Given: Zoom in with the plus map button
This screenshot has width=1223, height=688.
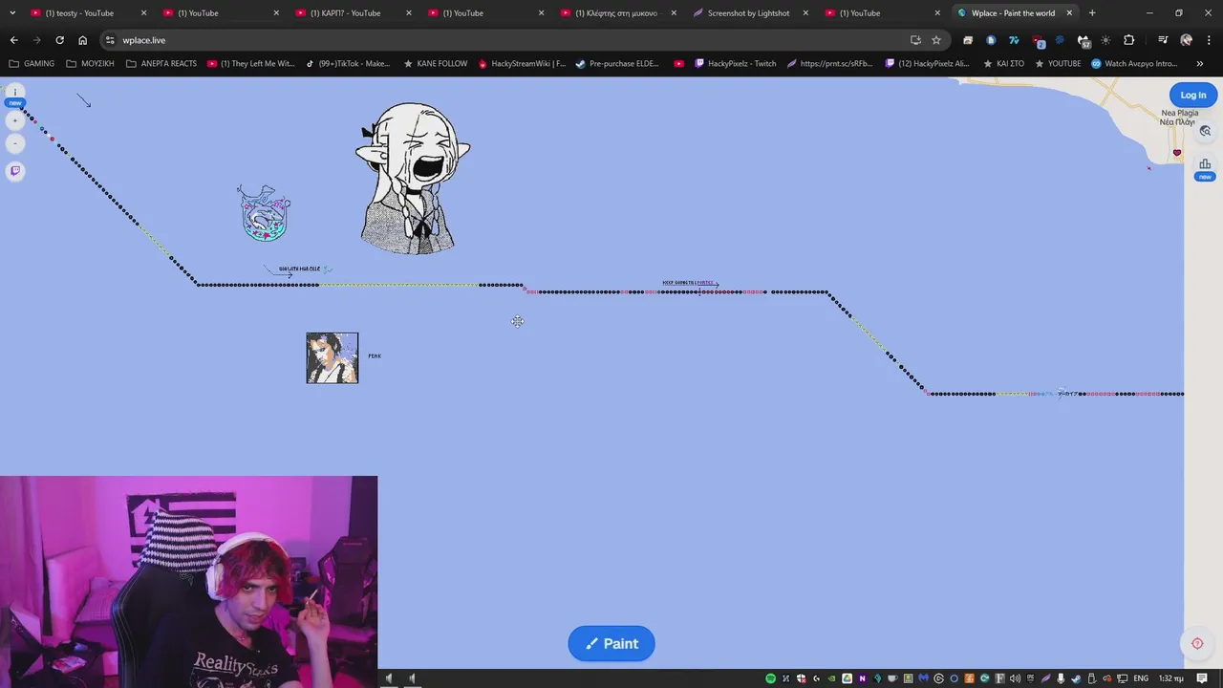Looking at the screenshot, I should point(14,120).
